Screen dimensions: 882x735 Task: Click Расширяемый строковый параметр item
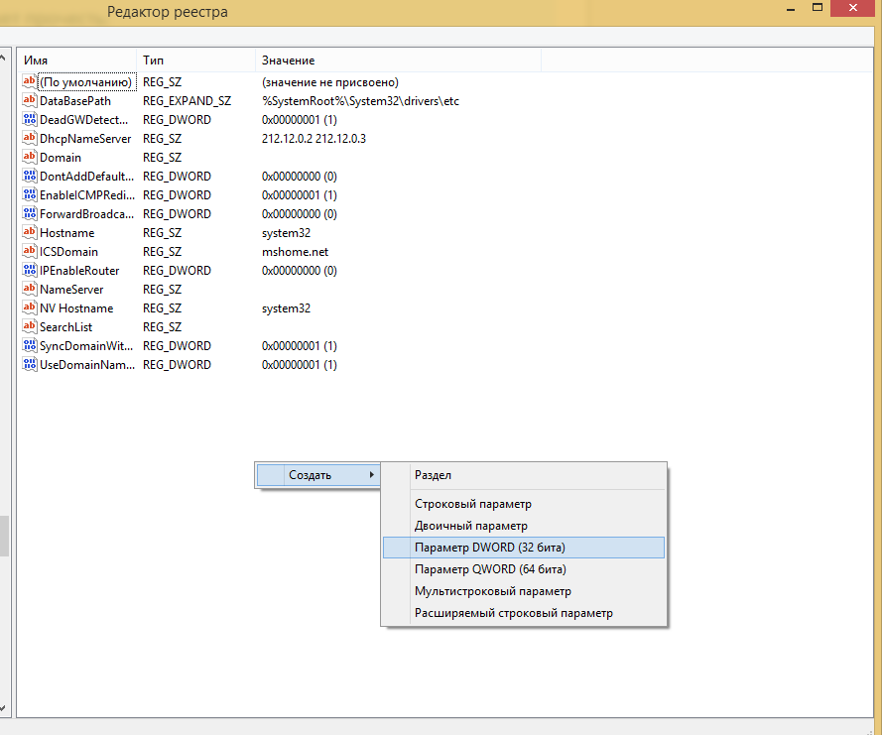tap(513, 613)
